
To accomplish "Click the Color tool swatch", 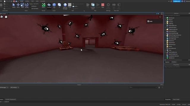I will coord(70,5).
